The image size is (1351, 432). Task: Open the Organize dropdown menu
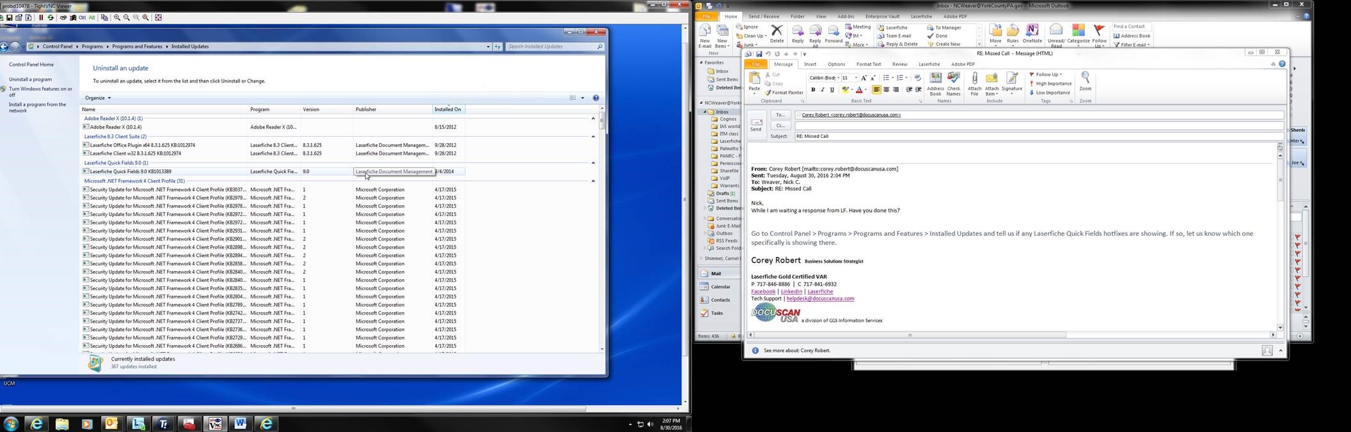98,98
